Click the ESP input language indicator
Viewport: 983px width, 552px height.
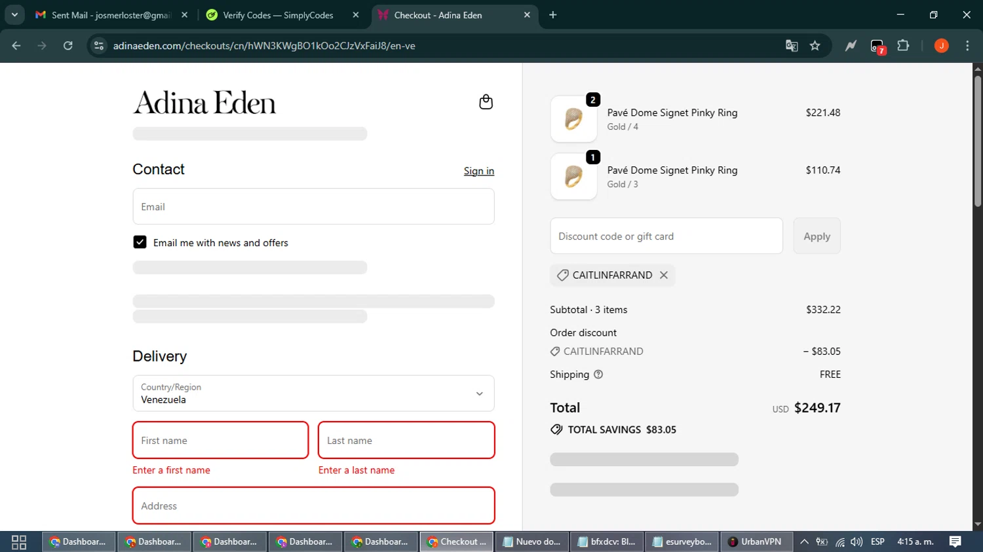pyautogui.click(x=877, y=542)
